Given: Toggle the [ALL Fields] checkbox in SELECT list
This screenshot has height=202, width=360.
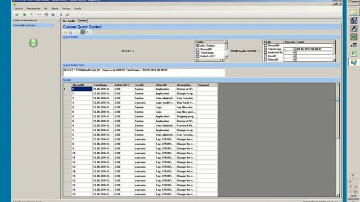Looking at the screenshot, I should pyautogui.click(x=198, y=45).
